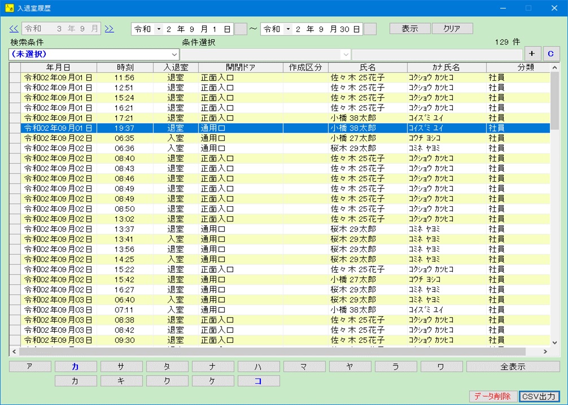Click the 表示 button
This screenshot has height=405, width=568.
(x=409, y=29)
